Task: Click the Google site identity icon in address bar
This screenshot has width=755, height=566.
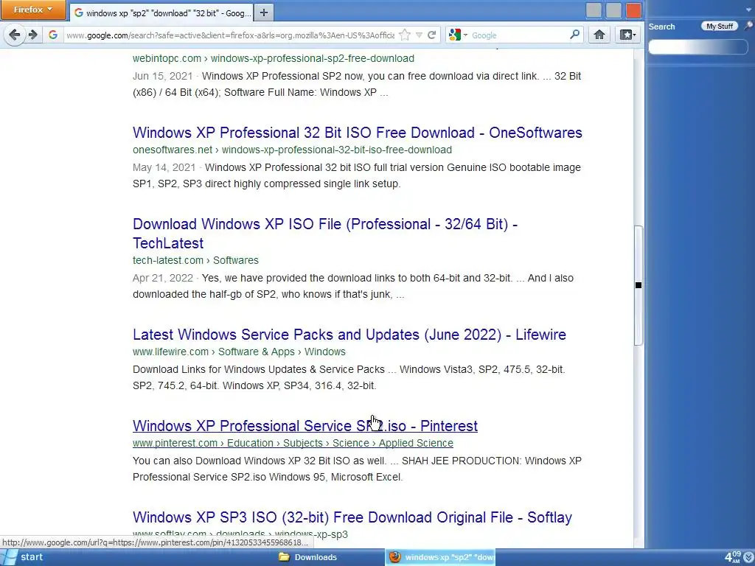Action: pyautogui.click(x=53, y=35)
